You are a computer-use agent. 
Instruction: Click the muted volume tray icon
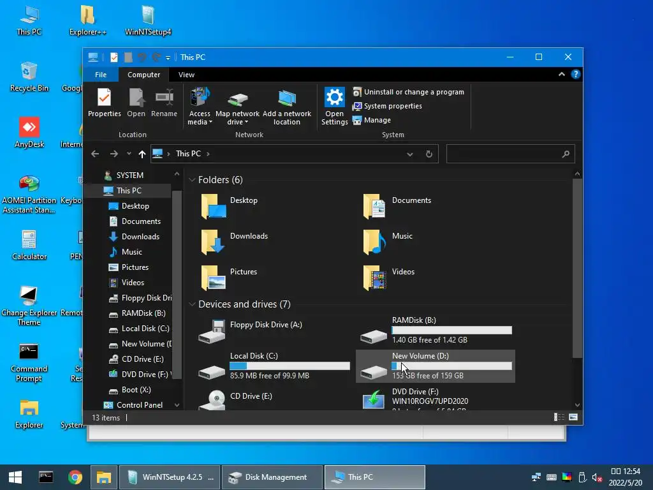597,477
